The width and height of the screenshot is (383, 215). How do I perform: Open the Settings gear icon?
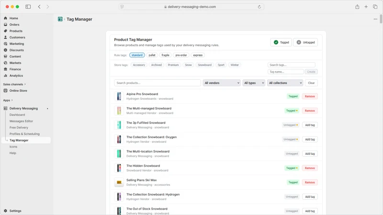(x=5, y=211)
